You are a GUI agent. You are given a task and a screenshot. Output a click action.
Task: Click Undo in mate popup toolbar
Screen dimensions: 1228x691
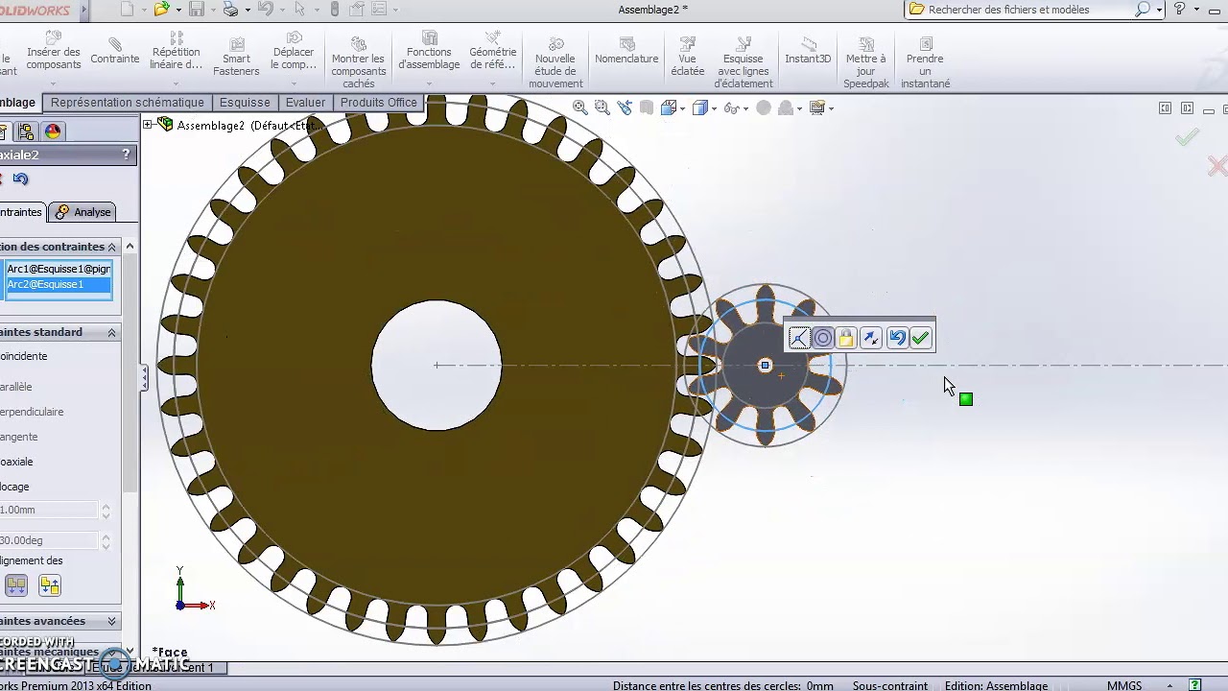tap(897, 338)
